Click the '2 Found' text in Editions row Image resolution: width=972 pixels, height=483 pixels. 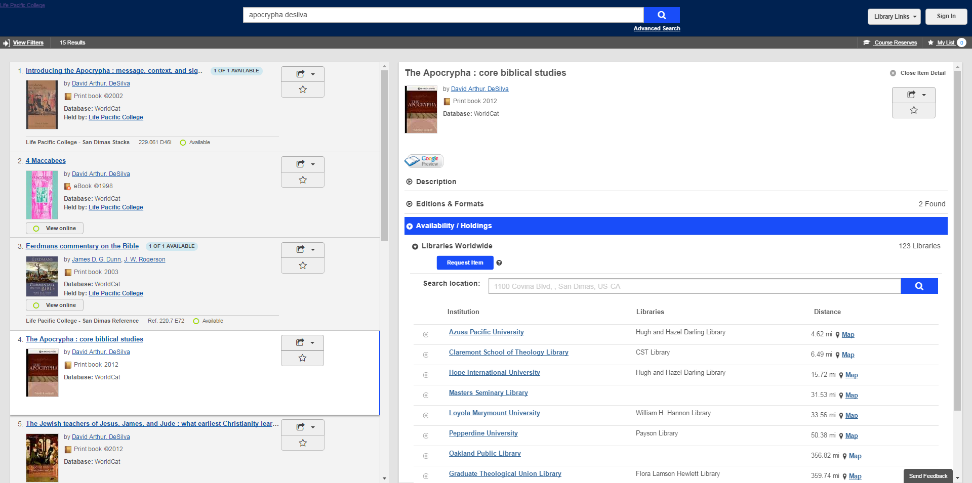click(x=932, y=204)
